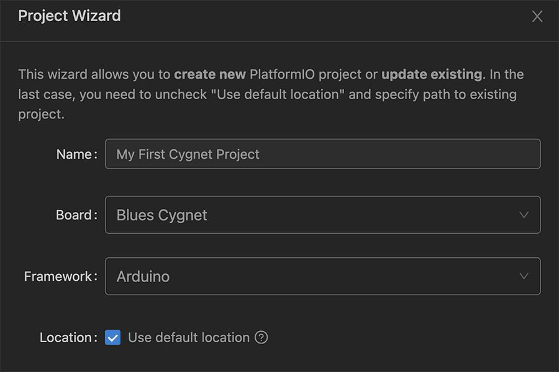This screenshot has height=372, width=559.
Task: Click the "Blues Cygnet" selected board value
Action: (161, 215)
